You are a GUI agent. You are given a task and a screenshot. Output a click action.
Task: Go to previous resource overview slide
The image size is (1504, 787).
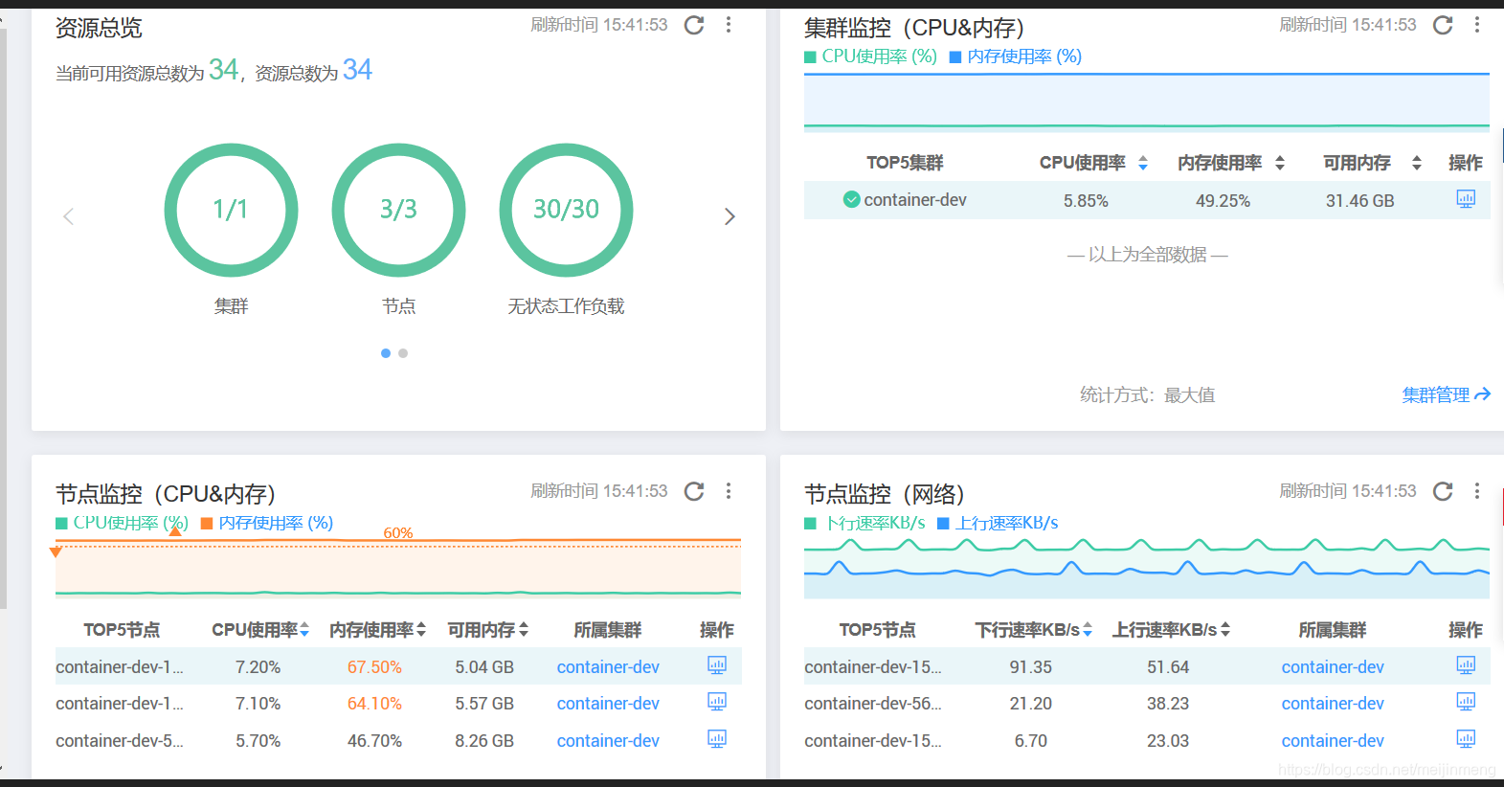[x=68, y=216]
